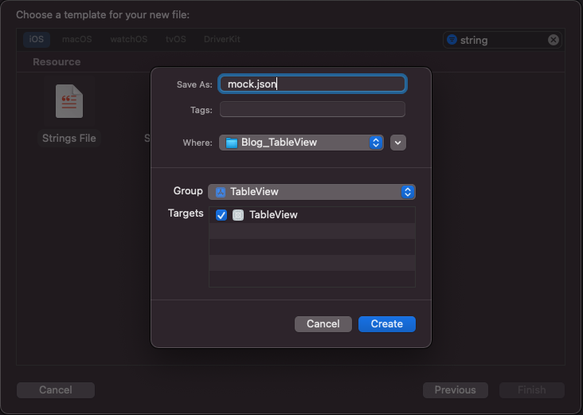Select the Strings File template icon

click(69, 101)
